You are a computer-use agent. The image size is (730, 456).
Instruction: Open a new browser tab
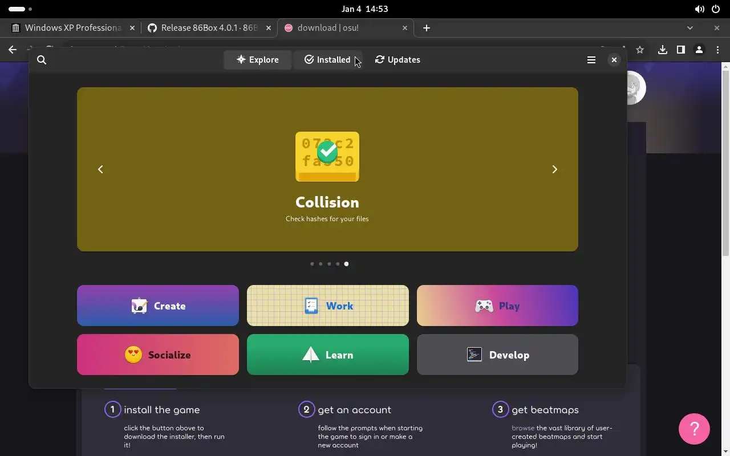pyautogui.click(x=427, y=27)
